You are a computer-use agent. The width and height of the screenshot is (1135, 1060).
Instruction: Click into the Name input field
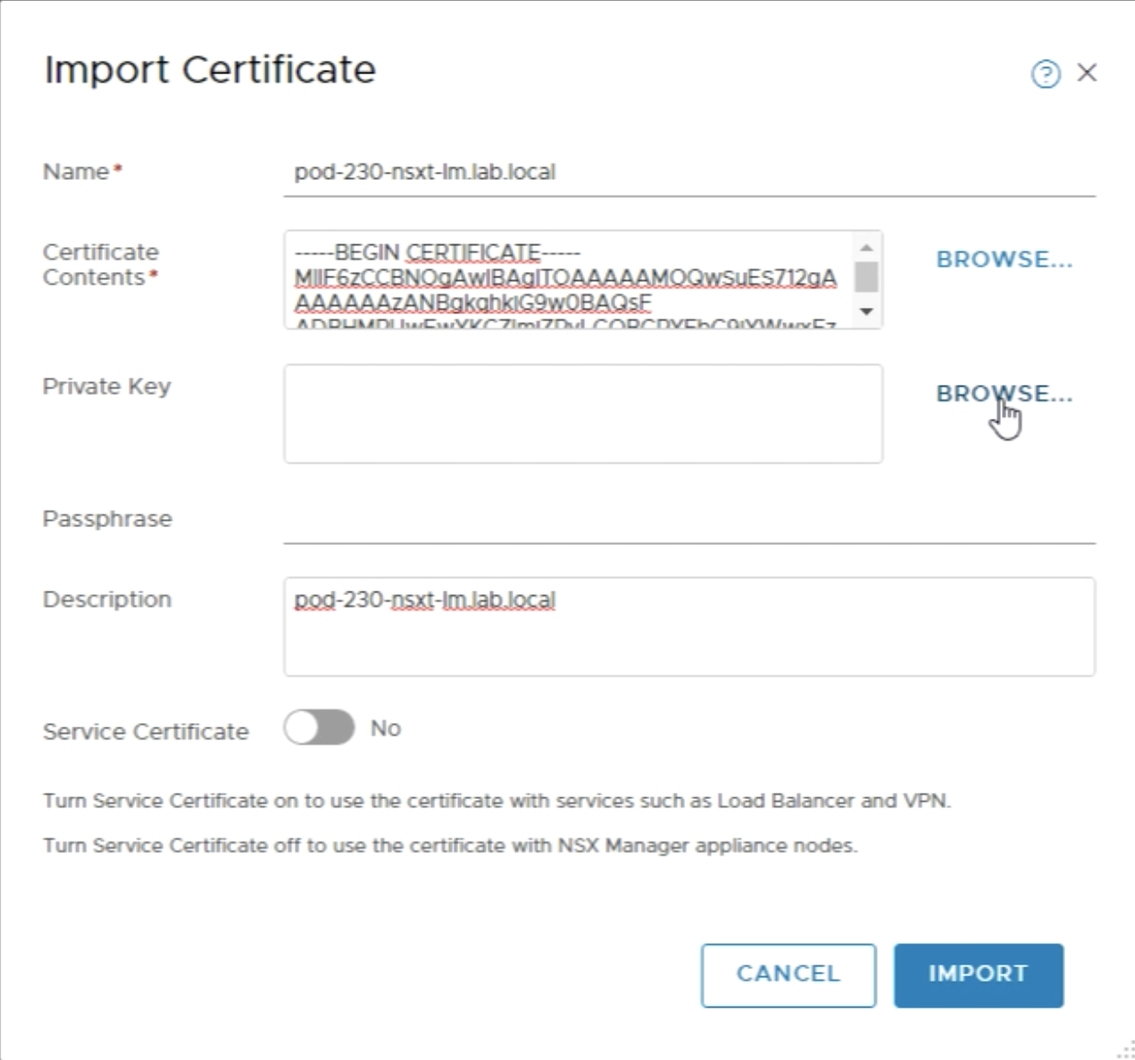tap(689, 173)
